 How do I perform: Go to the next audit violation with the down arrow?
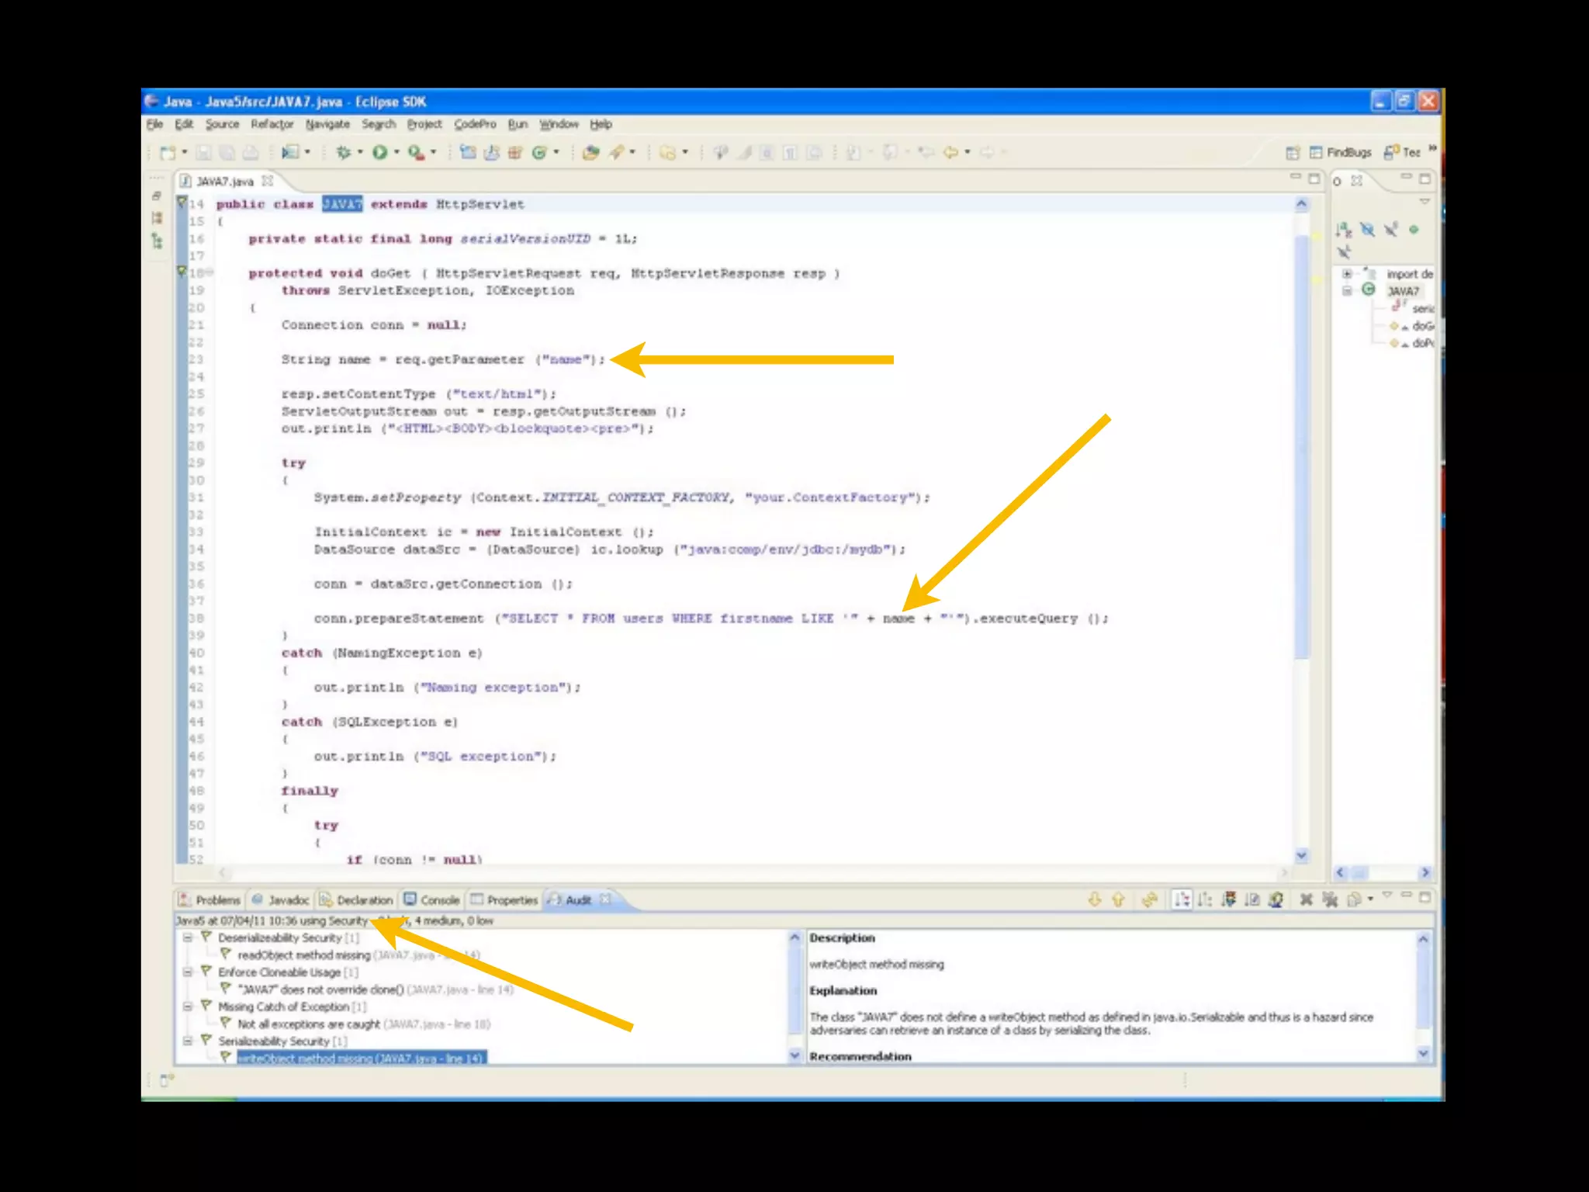point(1094,899)
